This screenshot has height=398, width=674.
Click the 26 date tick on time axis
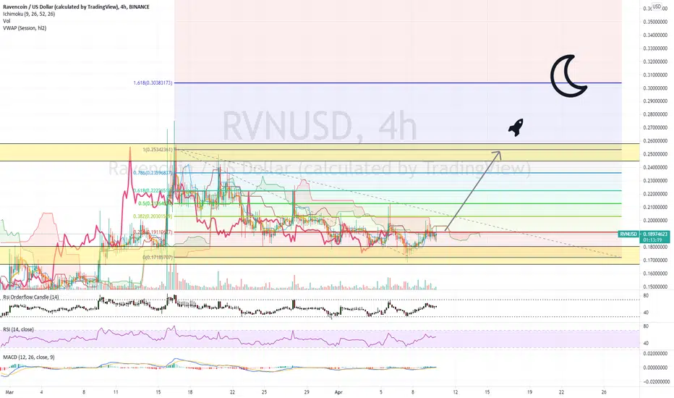click(x=604, y=392)
